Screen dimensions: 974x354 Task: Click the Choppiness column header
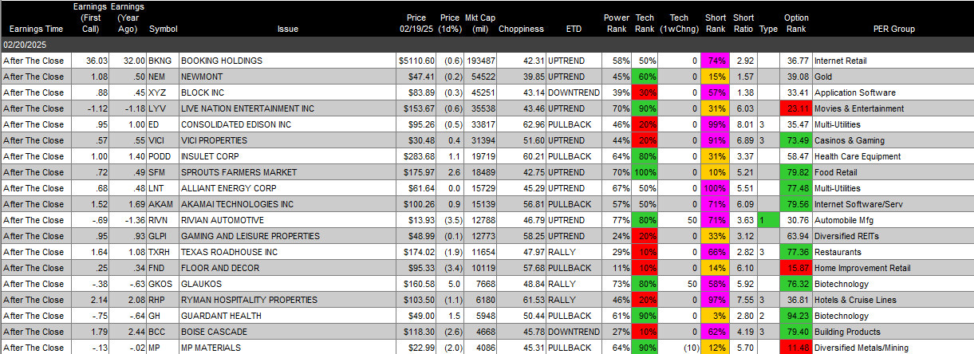pyautogui.click(x=521, y=29)
